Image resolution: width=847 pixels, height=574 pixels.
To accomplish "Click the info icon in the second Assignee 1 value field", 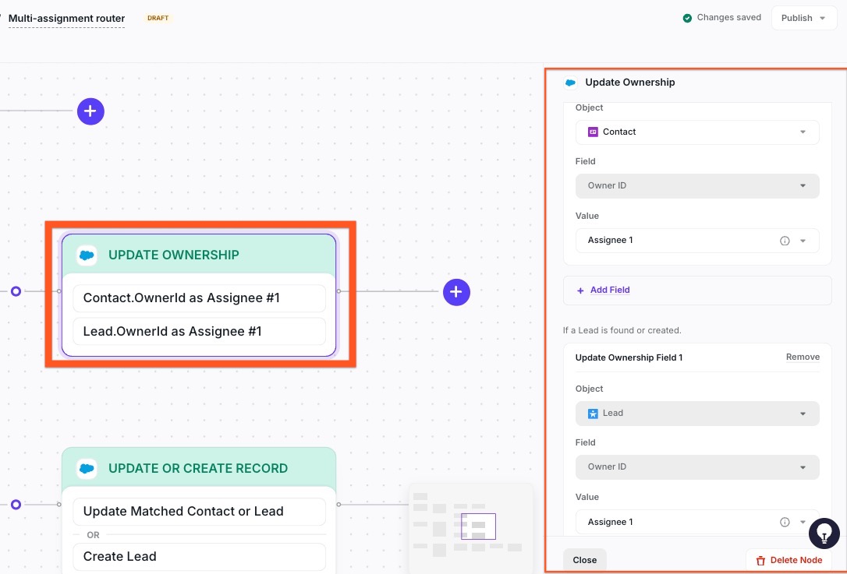I will point(785,523).
